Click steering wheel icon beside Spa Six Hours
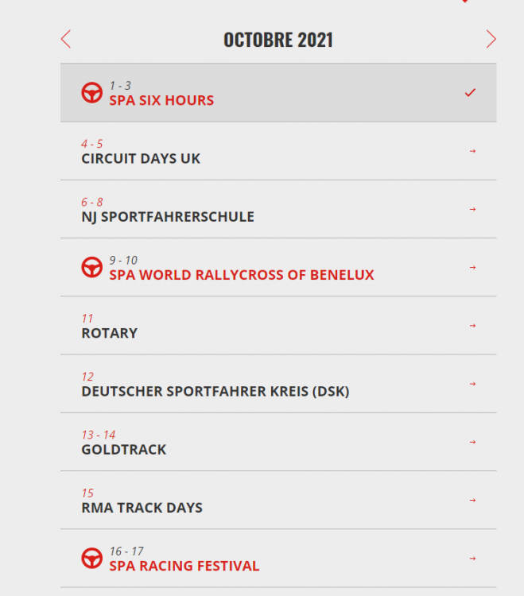Image resolution: width=524 pixels, height=596 pixels. pos(92,92)
